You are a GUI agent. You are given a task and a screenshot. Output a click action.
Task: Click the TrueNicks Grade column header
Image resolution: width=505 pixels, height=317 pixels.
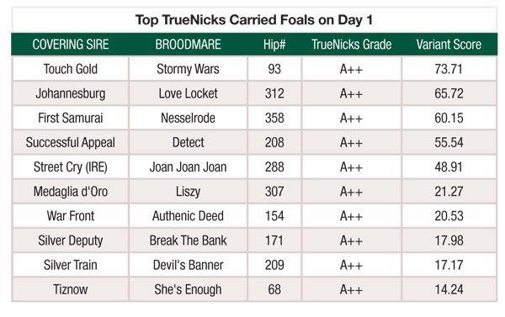(x=351, y=45)
